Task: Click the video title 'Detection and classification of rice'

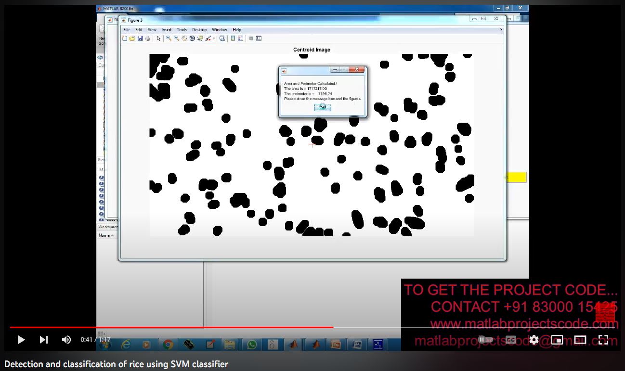Action: pos(116,364)
